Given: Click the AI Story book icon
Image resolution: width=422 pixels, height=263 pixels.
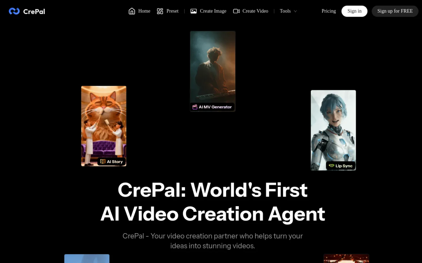Looking at the screenshot, I should pyautogui.click(x=103, y=161).
